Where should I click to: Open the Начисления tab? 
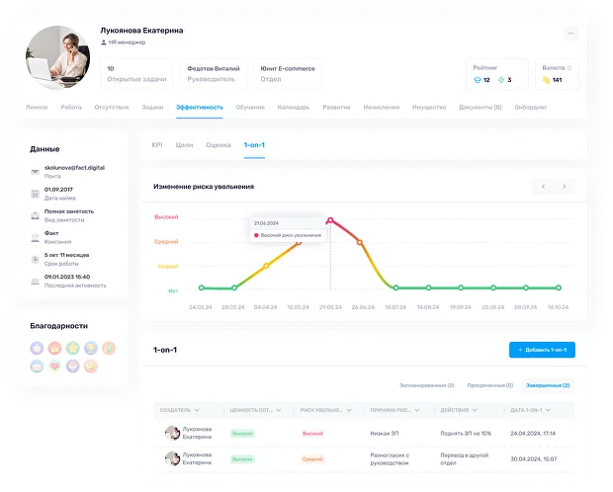tap(382, 107)
